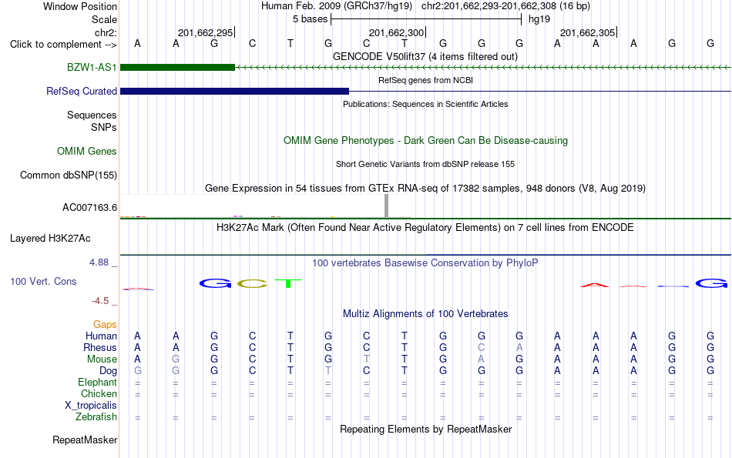Screen dimensions: 732x458
Task: Click the Human species row label
Action: click(101, 336)
